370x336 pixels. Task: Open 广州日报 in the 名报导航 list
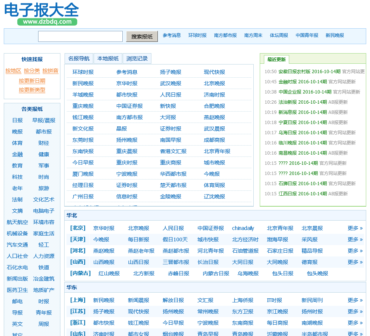(x=83, y=196)
